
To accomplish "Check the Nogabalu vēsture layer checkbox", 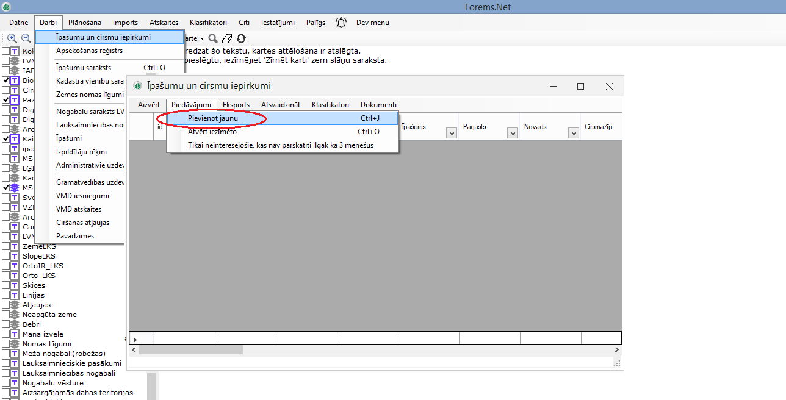I will click(5, 383).
